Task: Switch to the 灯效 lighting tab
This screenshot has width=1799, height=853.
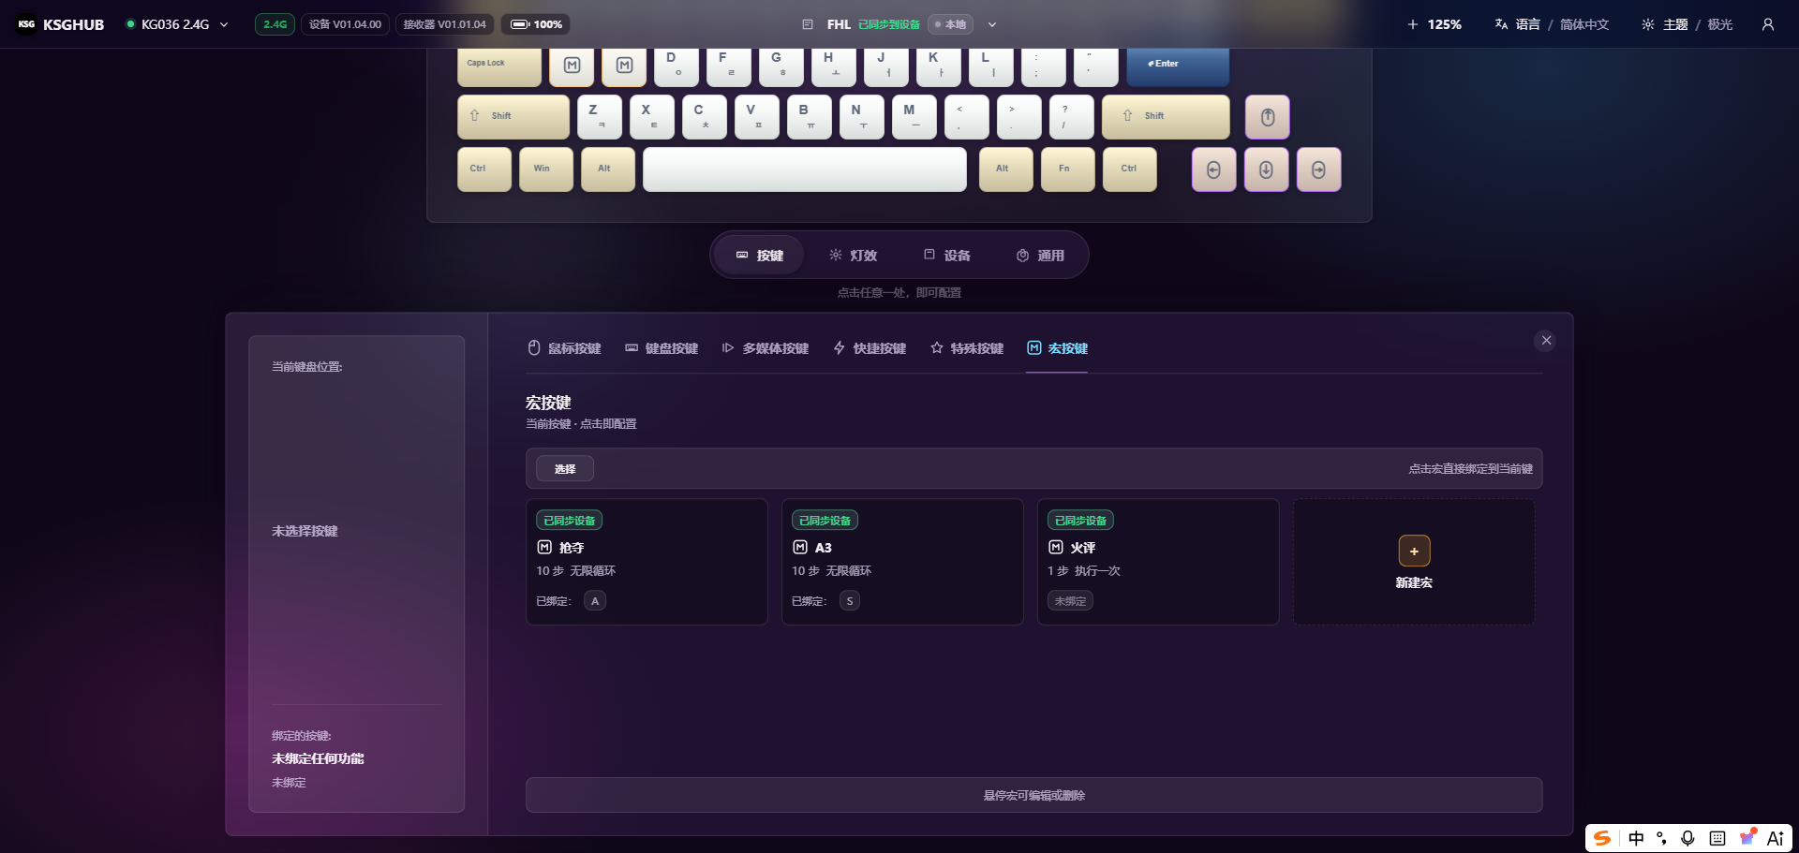Action: pyautogui.click(x=853, y=255)
